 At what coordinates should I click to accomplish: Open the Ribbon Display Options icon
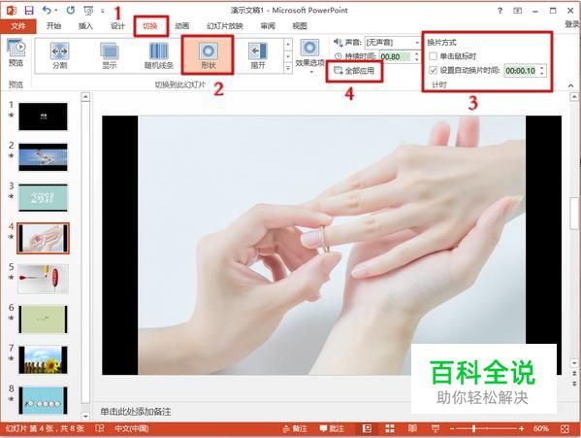point(517,11)
